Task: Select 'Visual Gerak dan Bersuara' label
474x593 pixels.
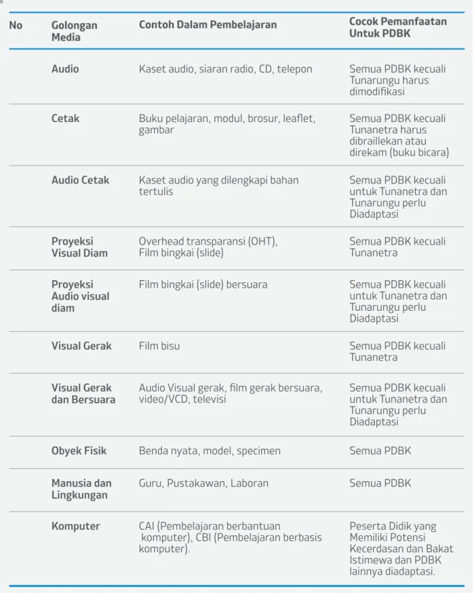Action: (x=83, y=394)
